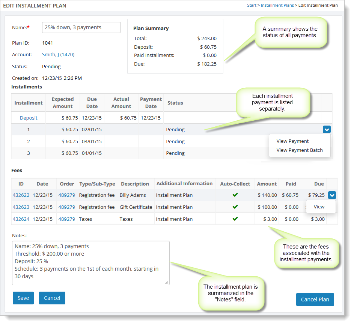Click the Auto-Collect checkmark for Taxes row

235,219
